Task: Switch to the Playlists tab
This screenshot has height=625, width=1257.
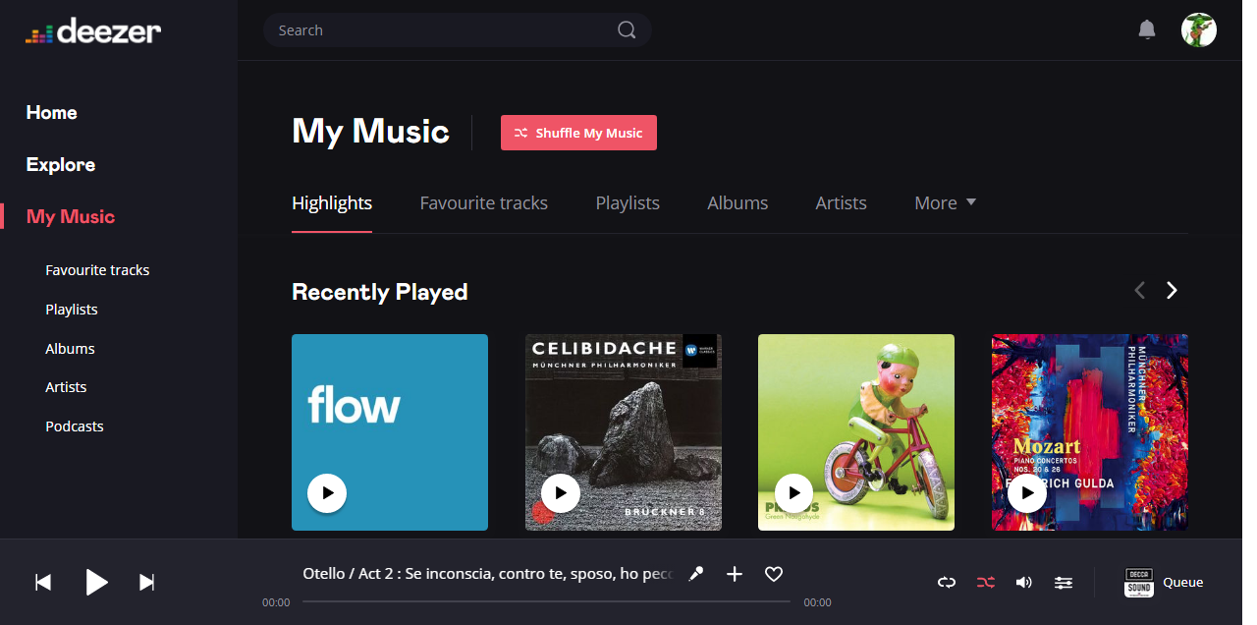Action: click(628, 203)
